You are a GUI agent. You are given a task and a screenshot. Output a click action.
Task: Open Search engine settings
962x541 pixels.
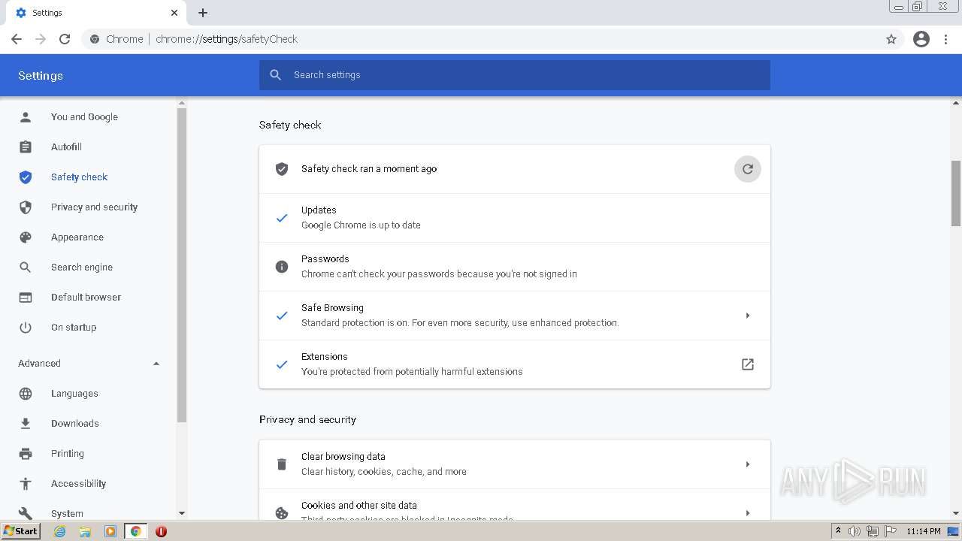[x=82, y=267]
